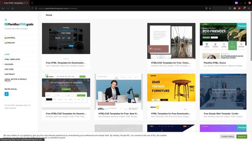Click the shield tracking protection icon
The height and width of the screenshot is (141, 252).
[x=32, y=8]
